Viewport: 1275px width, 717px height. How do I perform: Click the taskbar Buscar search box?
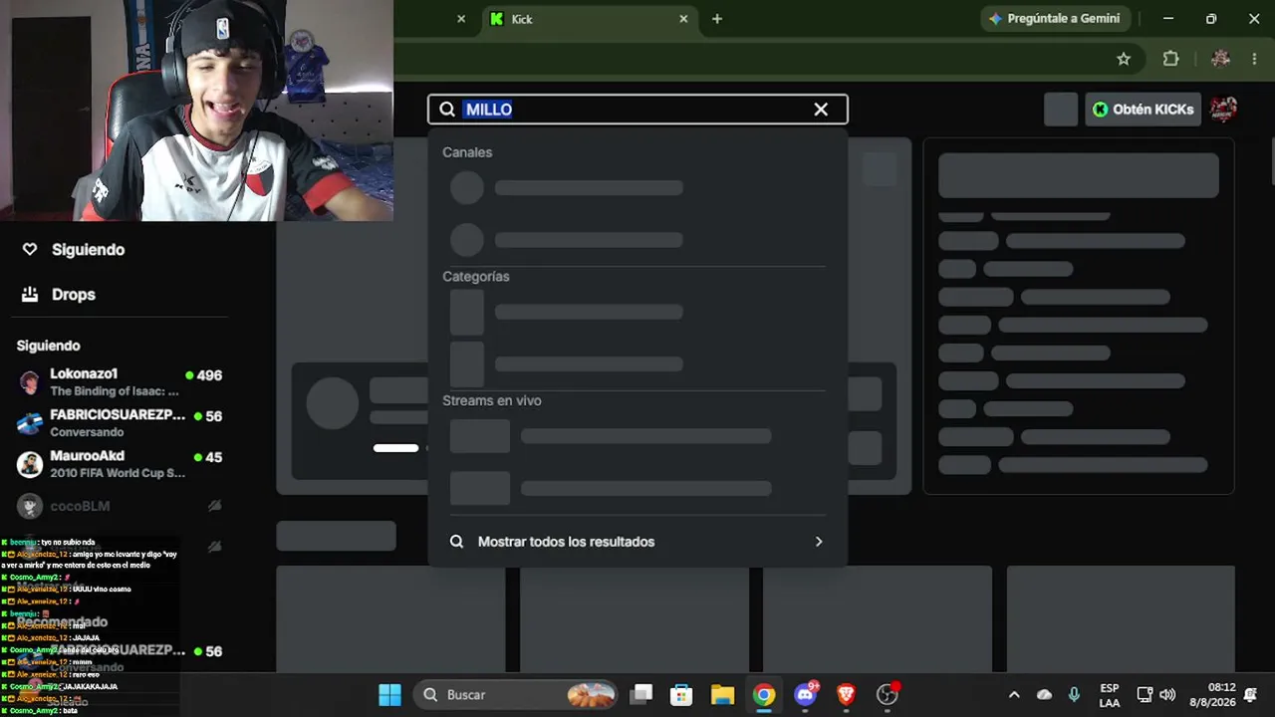517,695
